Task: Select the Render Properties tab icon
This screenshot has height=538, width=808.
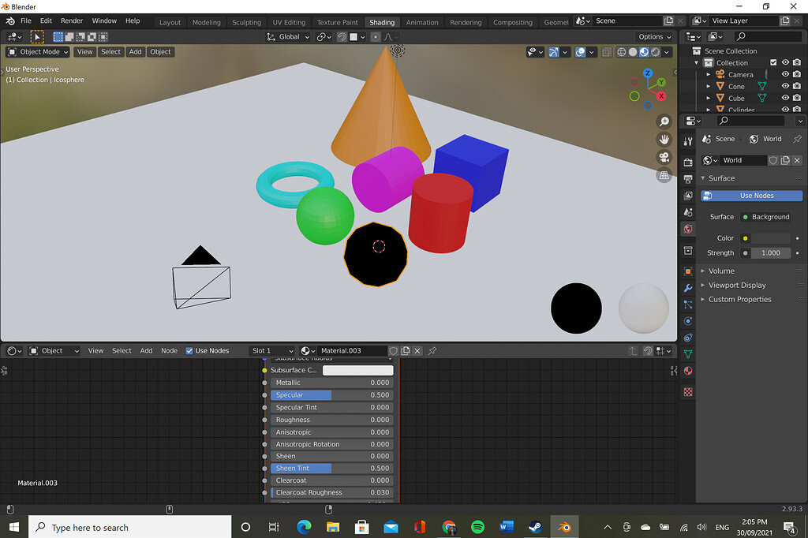Action: click(x=687, y=163)
